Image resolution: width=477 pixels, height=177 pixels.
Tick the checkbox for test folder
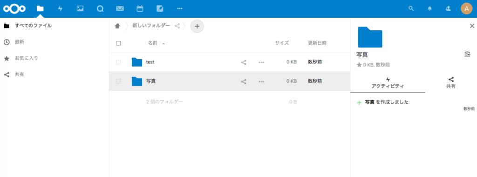(x=119, y=62)
